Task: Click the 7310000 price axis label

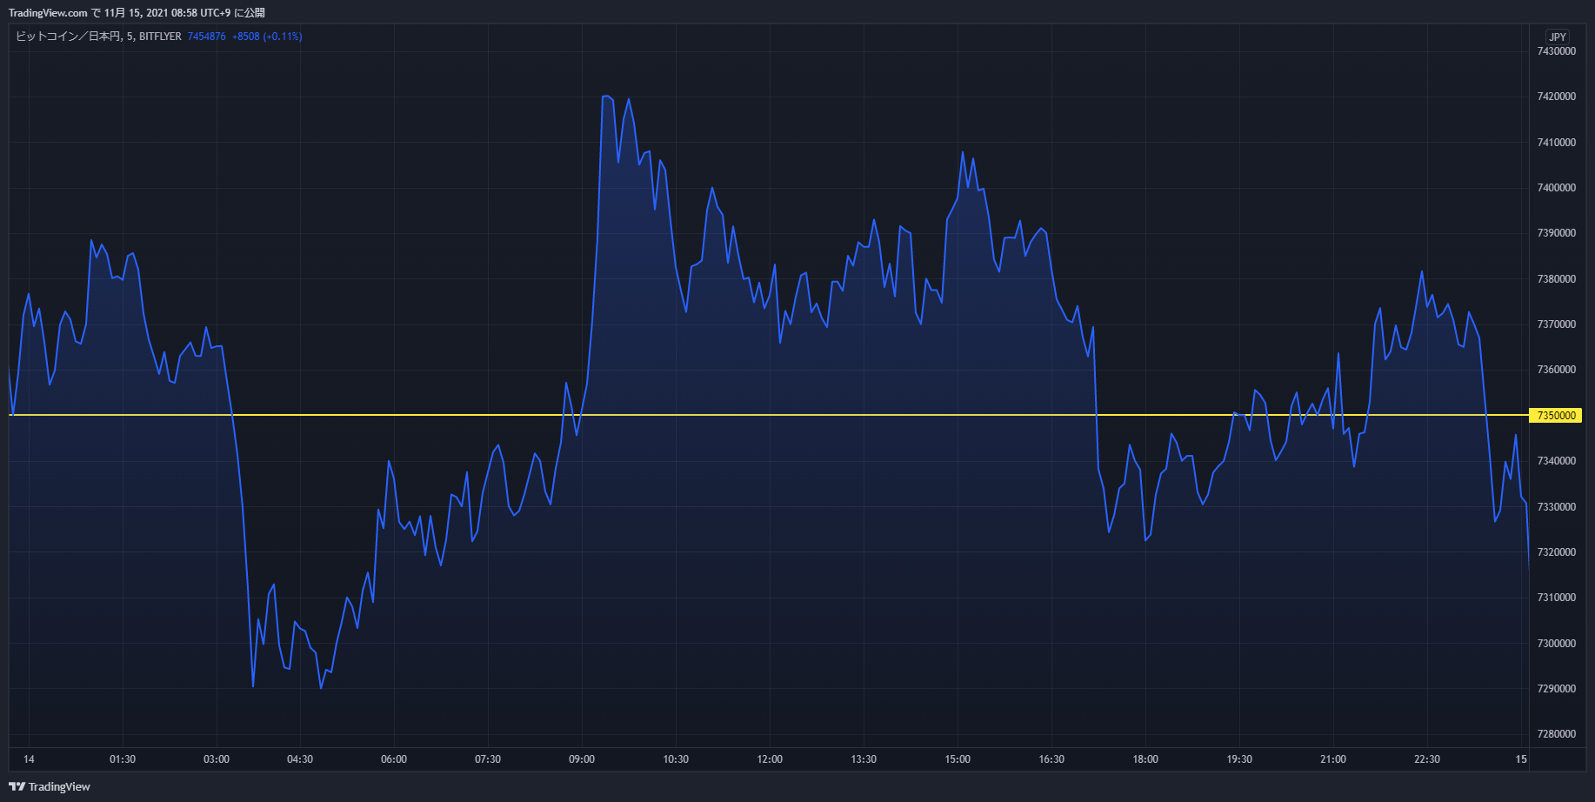Action: 1556,598
